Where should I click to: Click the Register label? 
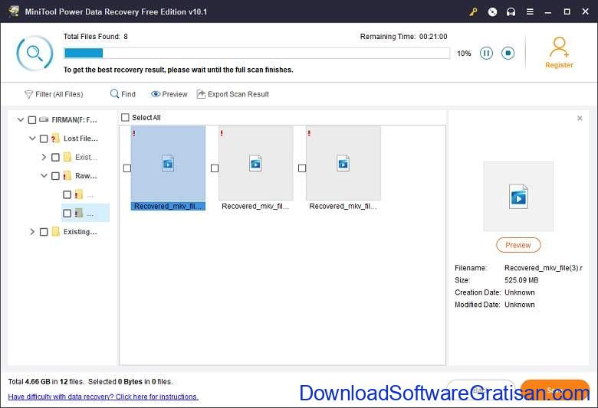(559, 65)
